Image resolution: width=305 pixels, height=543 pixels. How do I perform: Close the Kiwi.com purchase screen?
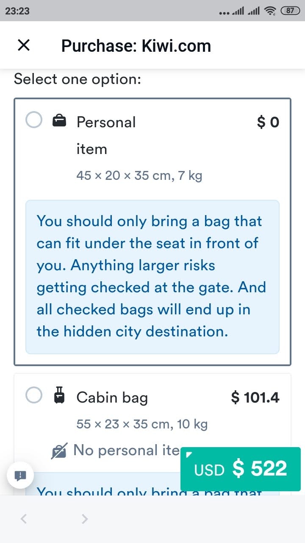click(x=23, y=45)
